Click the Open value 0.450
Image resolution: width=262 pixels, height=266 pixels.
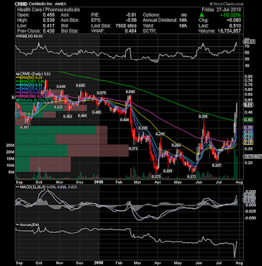[49, 15]
